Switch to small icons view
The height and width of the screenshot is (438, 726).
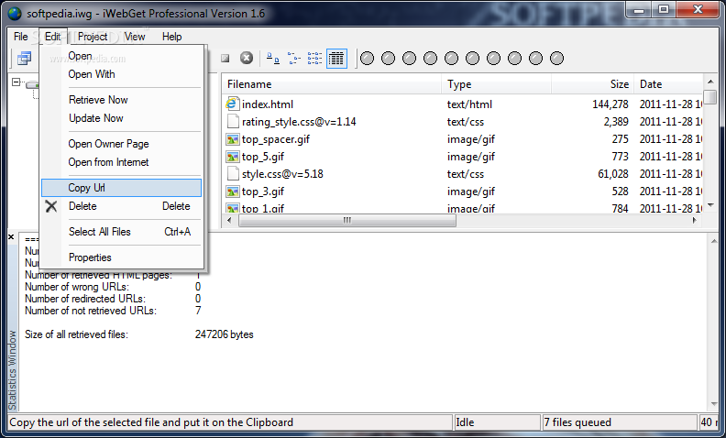(294, 59)
